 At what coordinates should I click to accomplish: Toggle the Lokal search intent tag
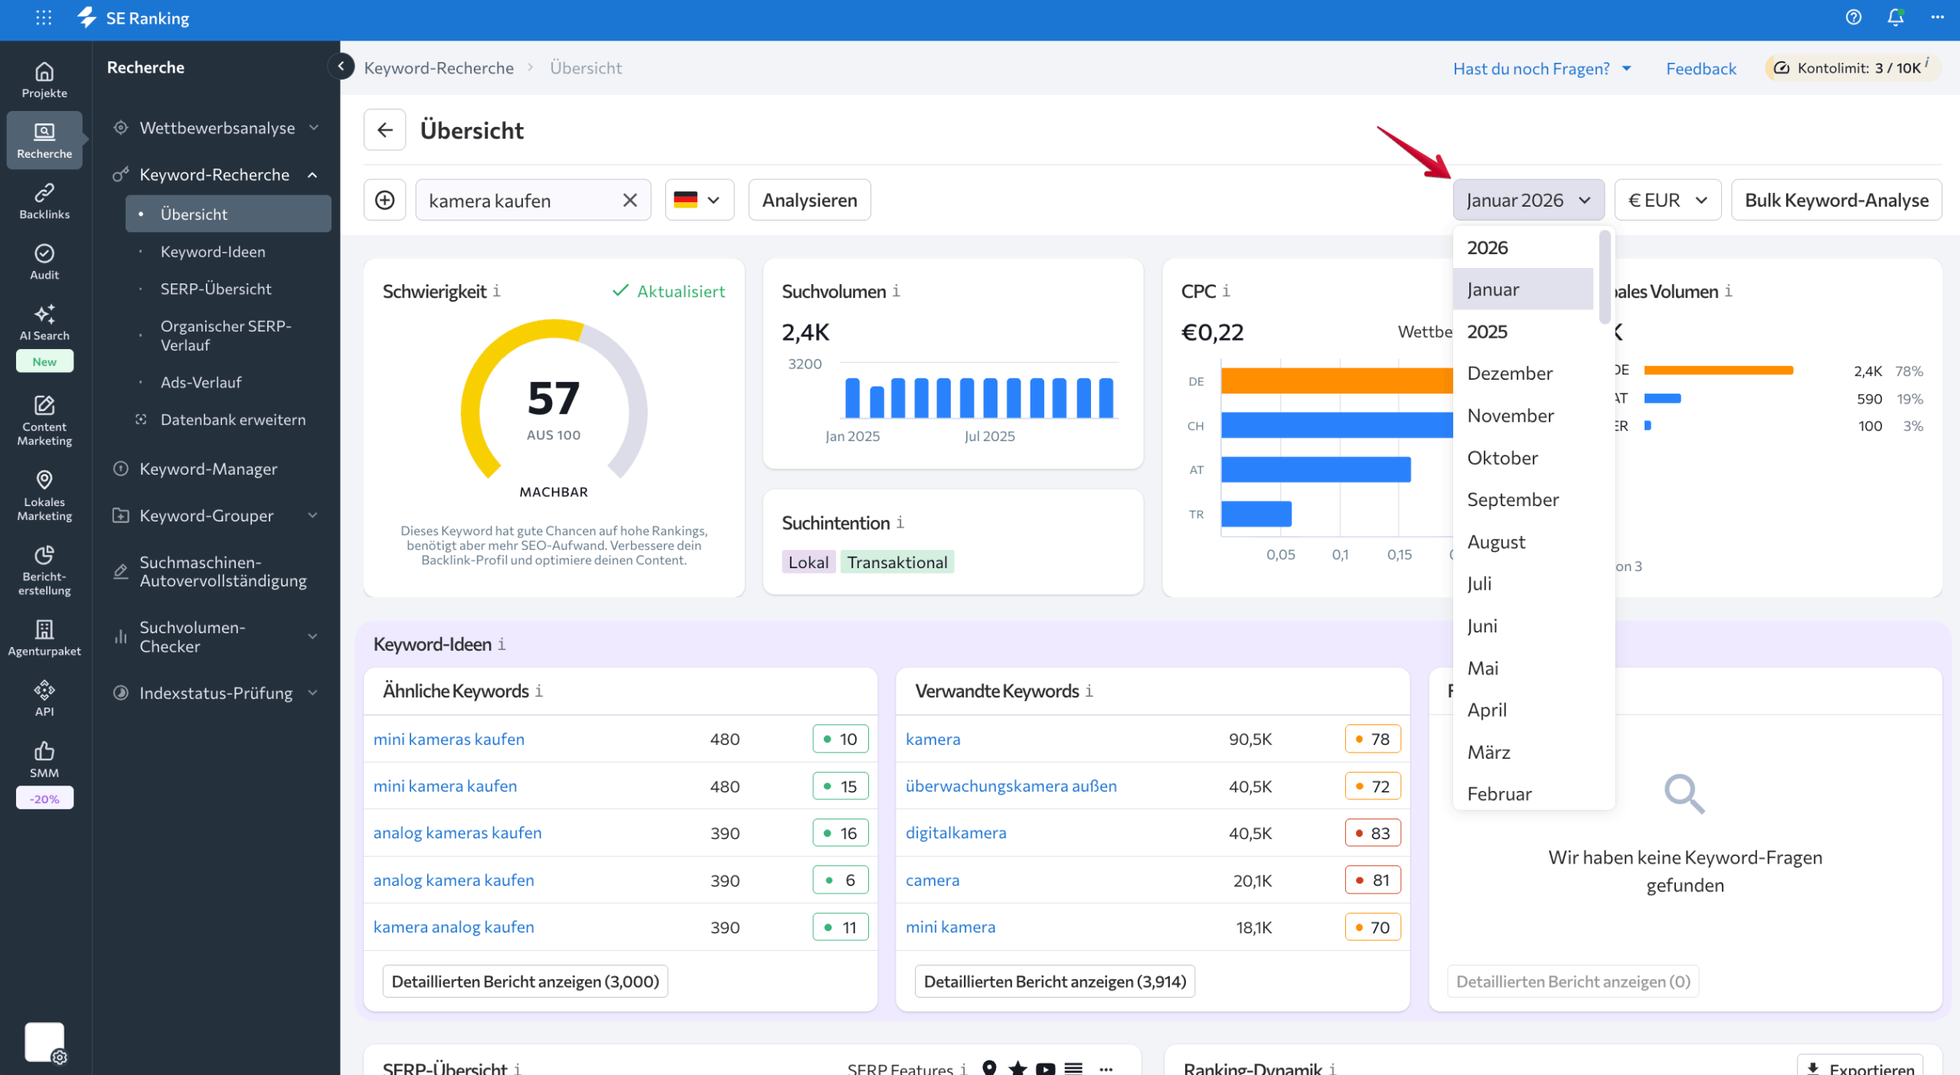tap(808, 562)
